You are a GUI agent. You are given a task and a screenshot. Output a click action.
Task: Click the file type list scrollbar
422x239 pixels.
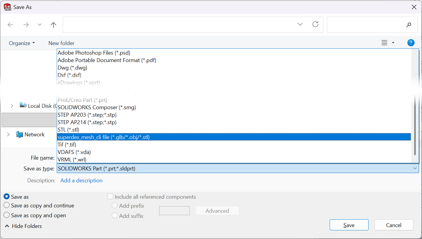(415, 125)
